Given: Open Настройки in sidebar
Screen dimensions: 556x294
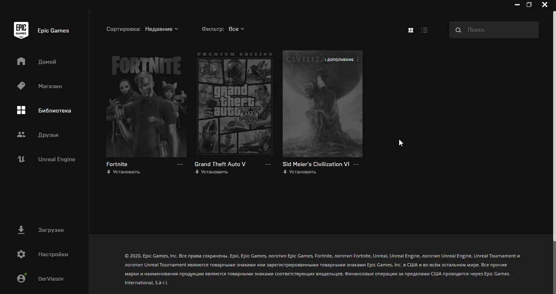Looking at the screenshot, I should [x=53, y=254].
